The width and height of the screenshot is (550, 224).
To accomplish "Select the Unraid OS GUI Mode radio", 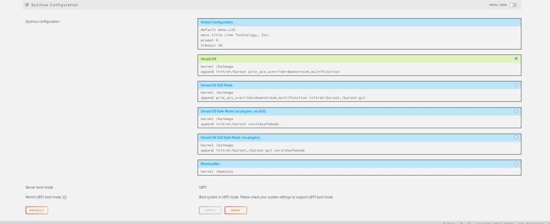I will pyautogui.click(x=516, y=85).
